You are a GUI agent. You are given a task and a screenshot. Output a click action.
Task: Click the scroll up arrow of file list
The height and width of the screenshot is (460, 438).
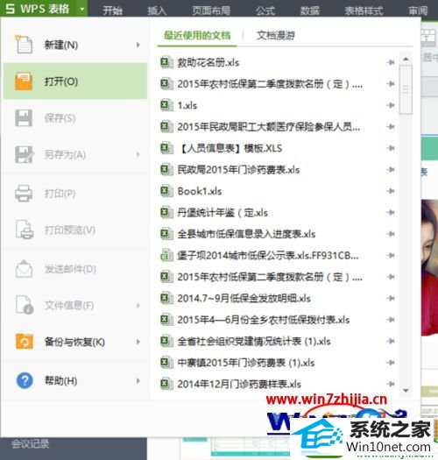click(406, 59)
